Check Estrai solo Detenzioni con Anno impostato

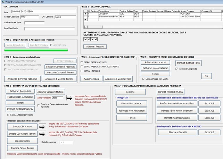click(x=39, y=105)
